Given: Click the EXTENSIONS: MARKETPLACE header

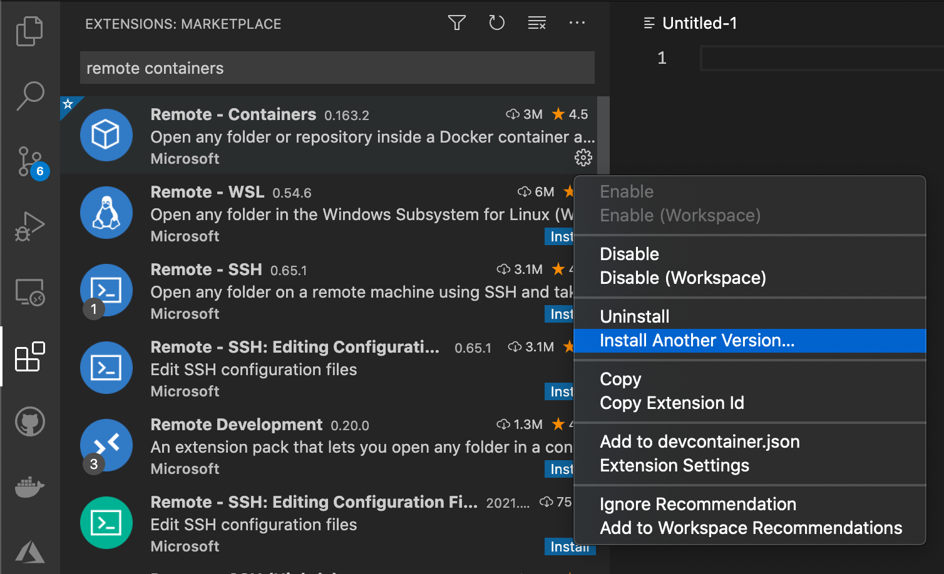Looking at the screenshot, I should tap(183, 24).
